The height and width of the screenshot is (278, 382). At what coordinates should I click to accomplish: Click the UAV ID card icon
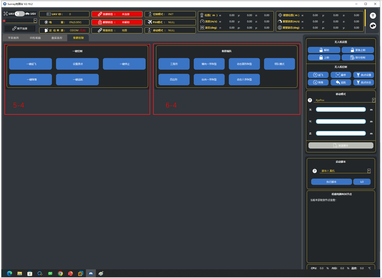(49, 14)
